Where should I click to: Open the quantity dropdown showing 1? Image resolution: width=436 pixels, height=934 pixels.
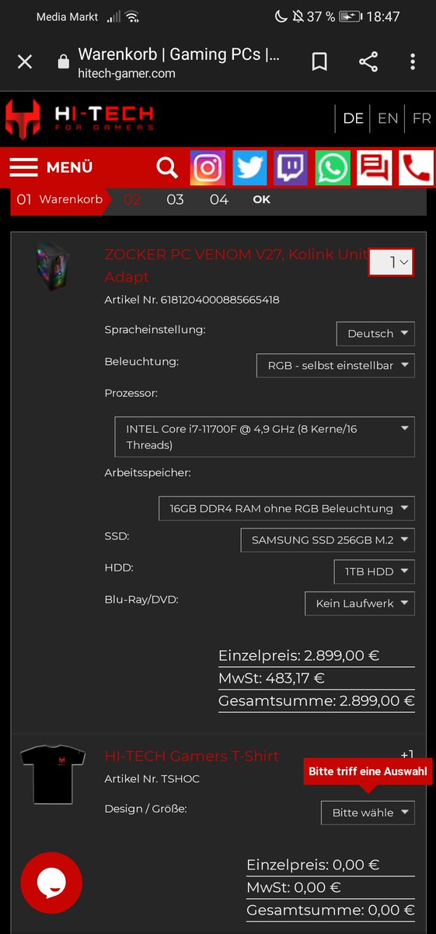coord(391,262)
